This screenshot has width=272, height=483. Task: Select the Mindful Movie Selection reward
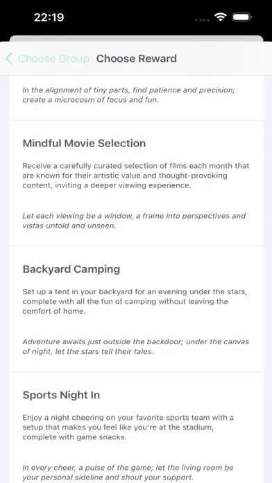coord(136,183)
